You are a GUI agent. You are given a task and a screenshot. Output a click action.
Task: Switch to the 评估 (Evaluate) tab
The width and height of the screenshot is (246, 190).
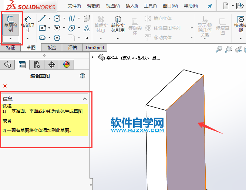pyautogui.click(x=73, y=47)
